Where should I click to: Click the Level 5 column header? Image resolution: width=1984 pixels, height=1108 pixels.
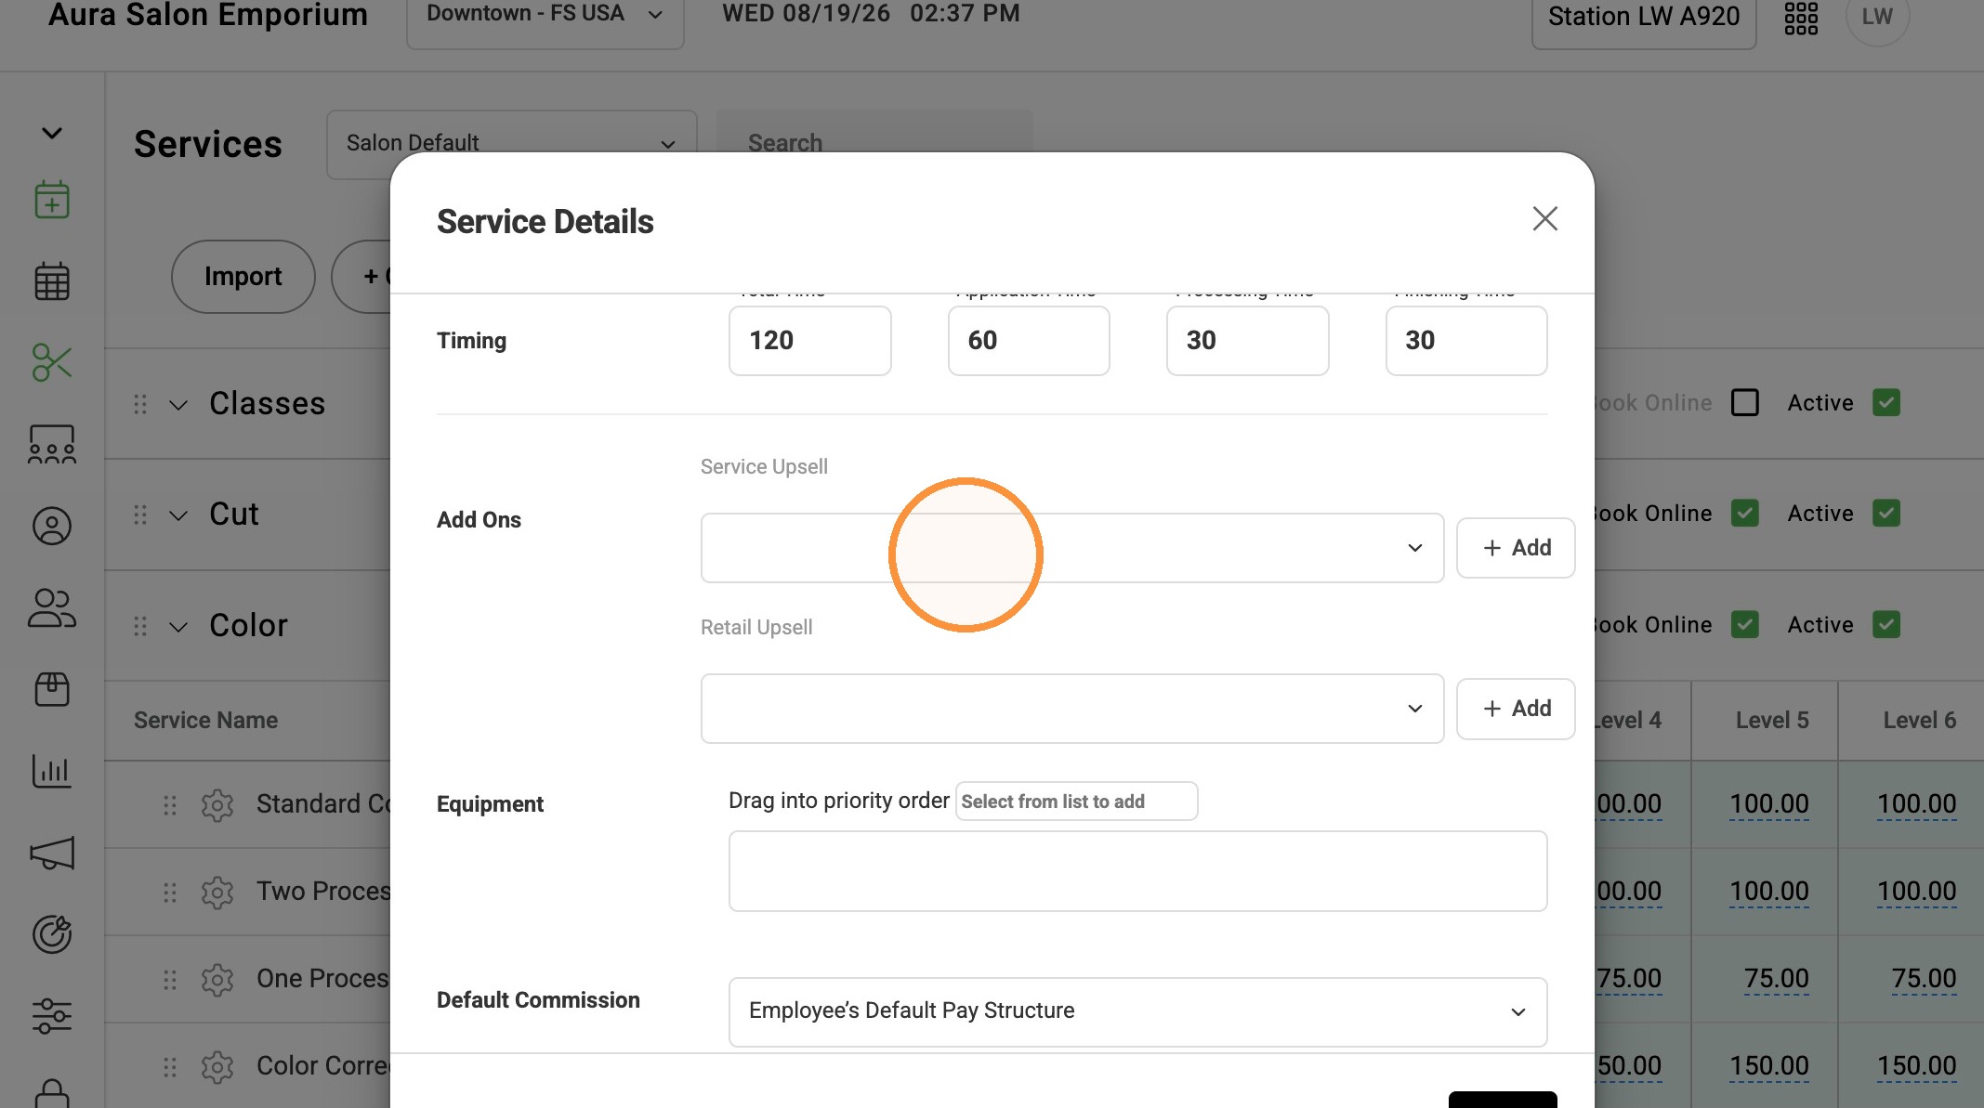[x=1772, y=721]
